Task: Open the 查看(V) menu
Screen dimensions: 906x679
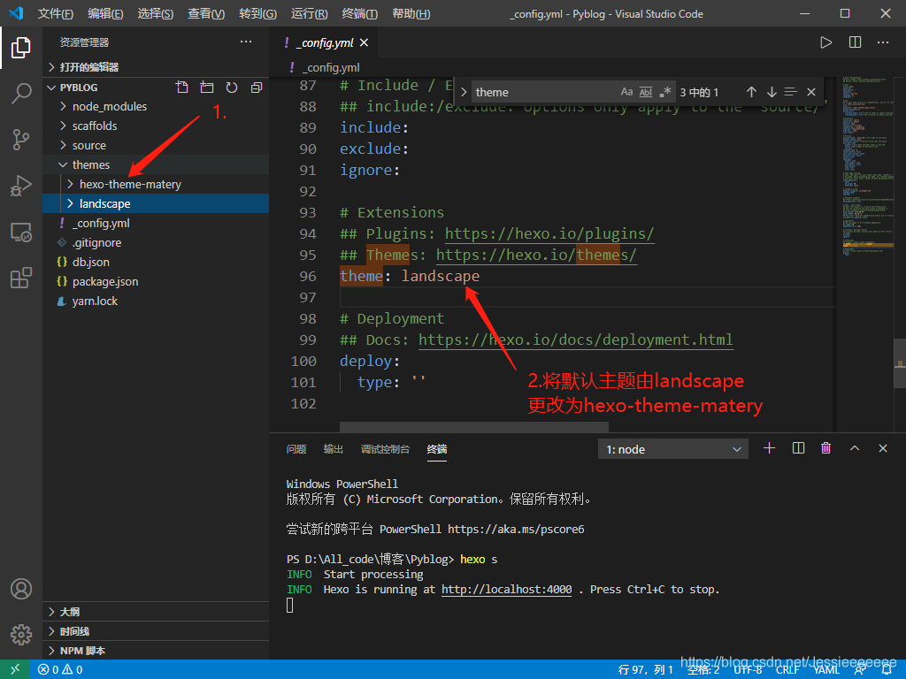Action: (x=206, y=13)
